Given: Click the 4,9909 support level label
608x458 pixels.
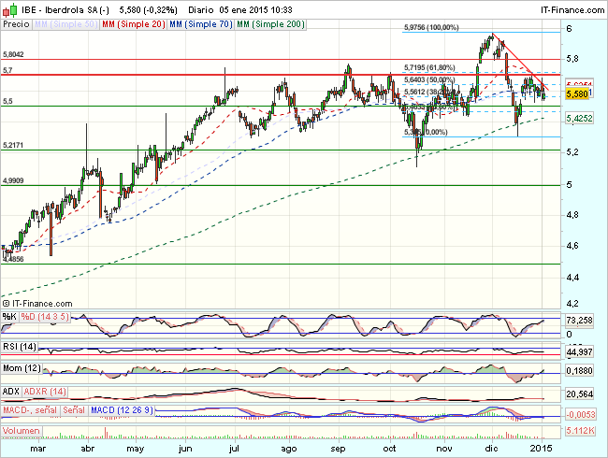Looking at the screenshot, I should click(13, 180).
